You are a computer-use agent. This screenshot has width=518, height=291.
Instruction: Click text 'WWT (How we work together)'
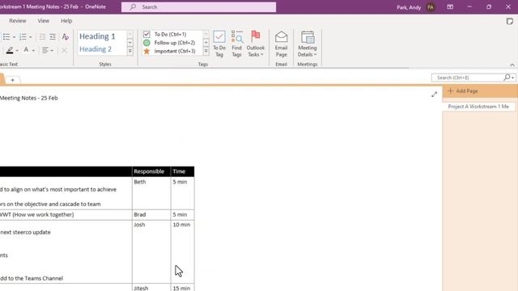(x=36, y=215)
